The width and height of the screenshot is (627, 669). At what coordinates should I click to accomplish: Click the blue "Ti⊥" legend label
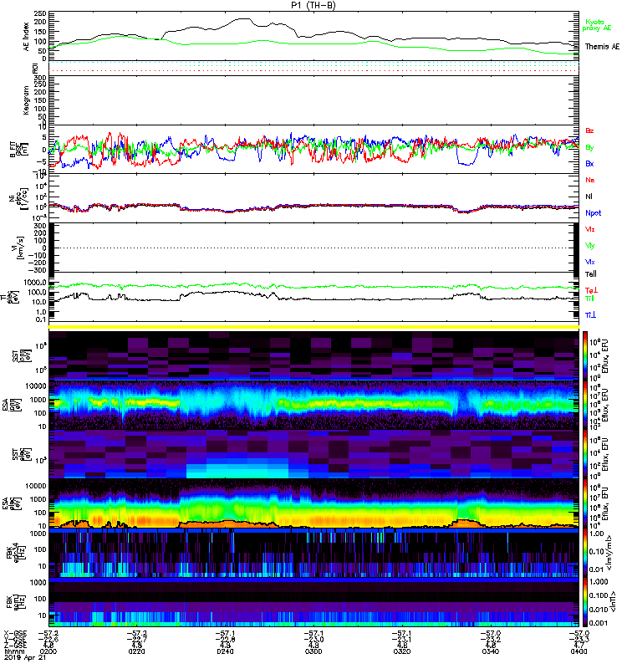[x=590, y=315]
